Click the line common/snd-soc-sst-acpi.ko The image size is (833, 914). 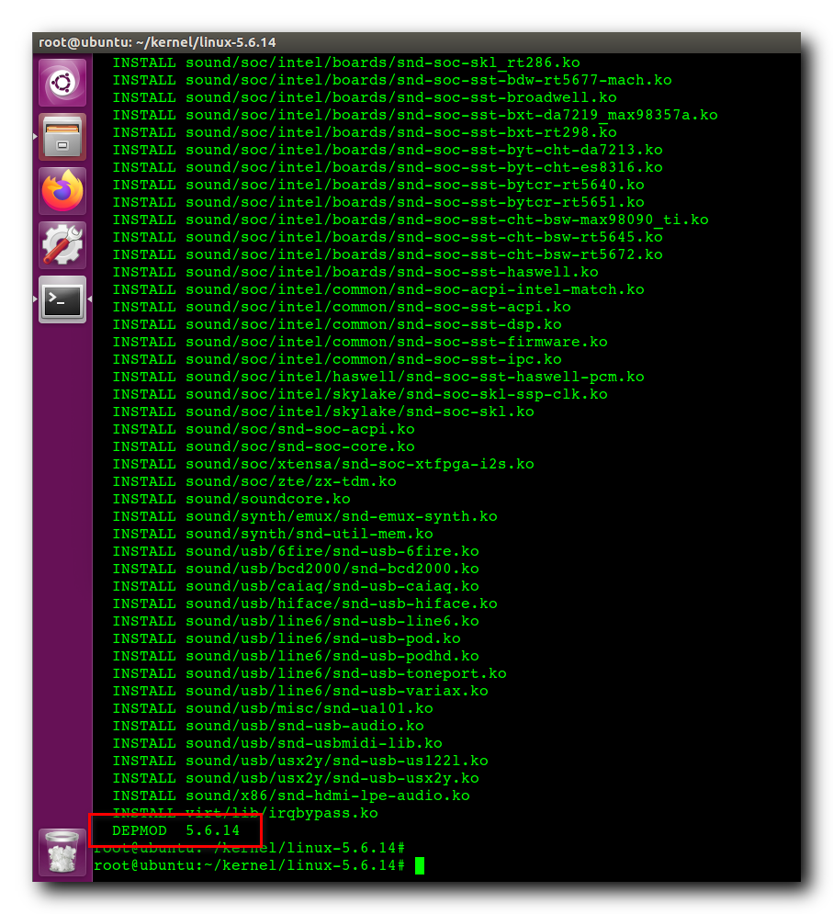point(342,307)
